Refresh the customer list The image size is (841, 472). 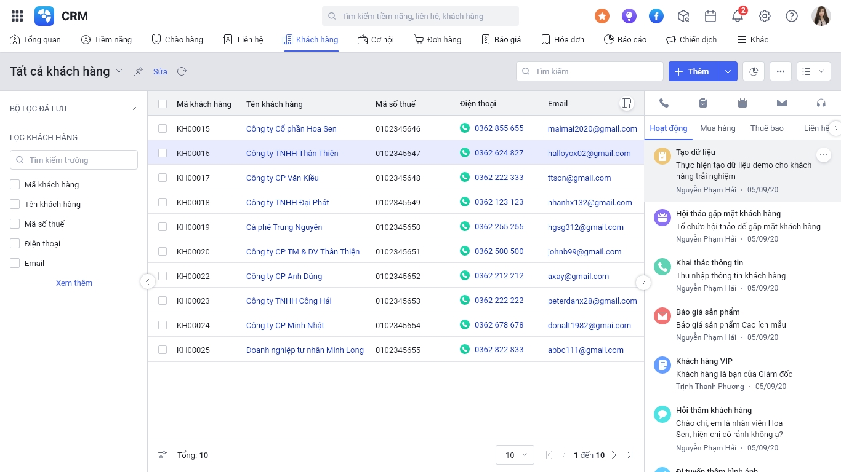(182, 71)
